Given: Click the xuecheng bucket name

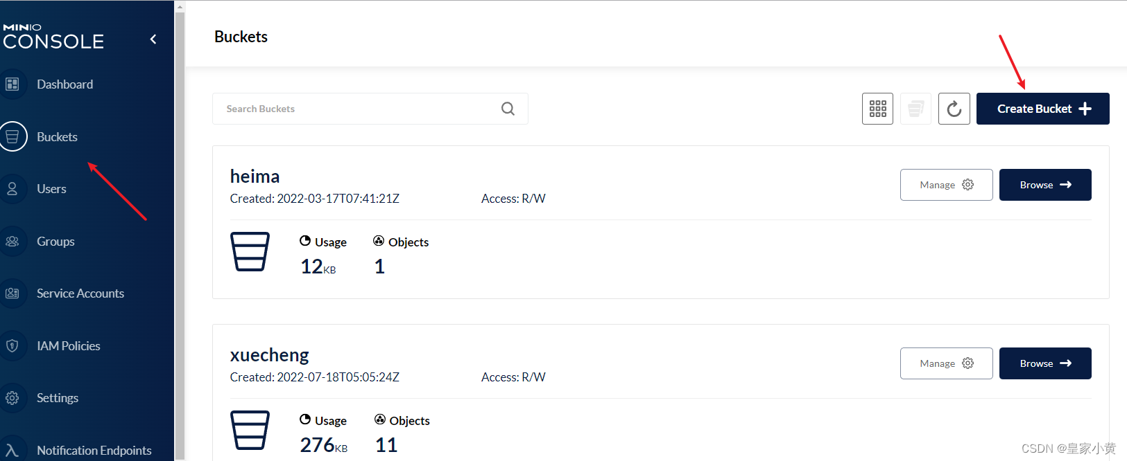Looking at the screenshot, I should click(269, 355).
